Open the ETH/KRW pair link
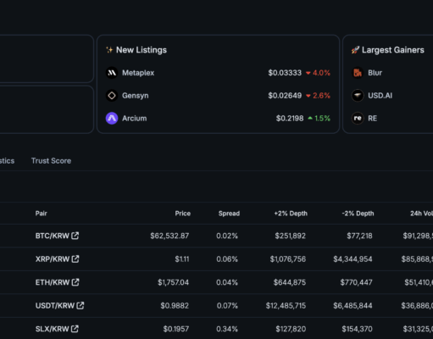433x339 pixels. pyautogui.click(x=53, y=282)
